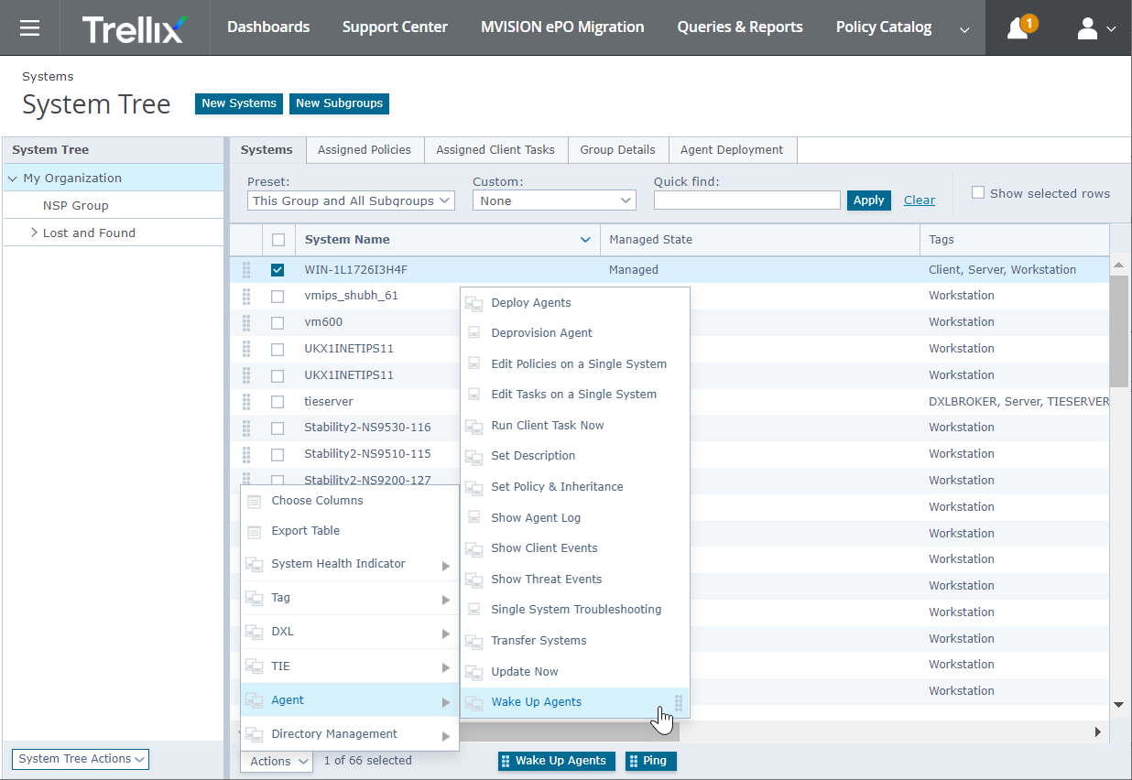Click the Directory Management icon
This screenshot has height=780, width=1132.
click(255, 734)
